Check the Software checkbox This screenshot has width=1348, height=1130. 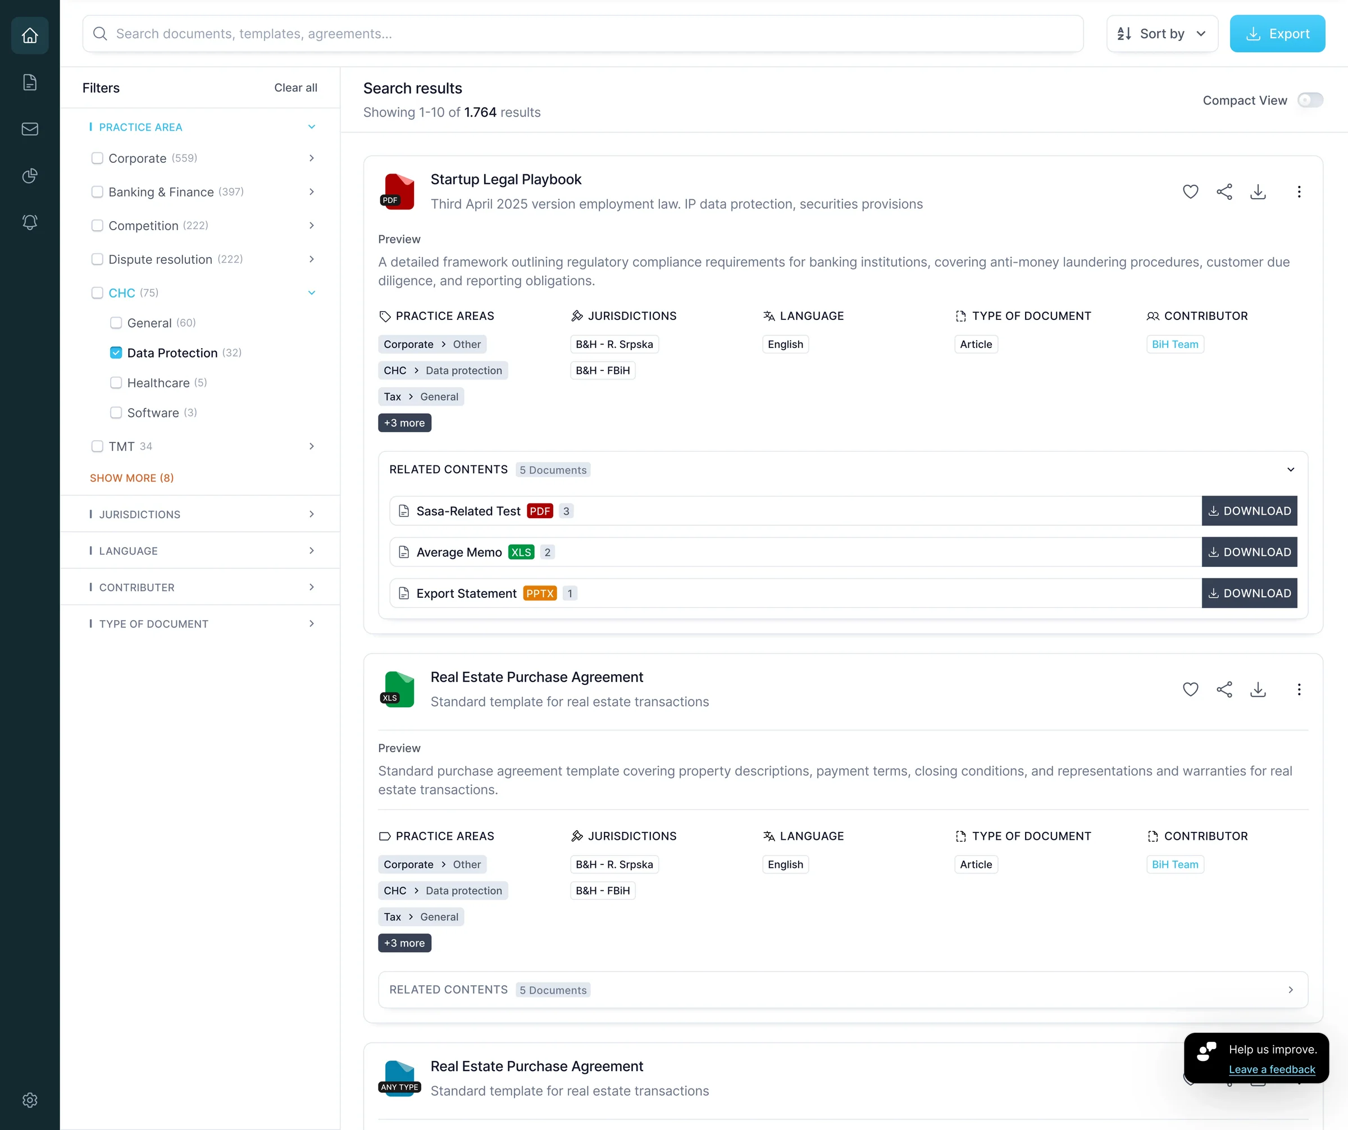click(x=116, y=413)
